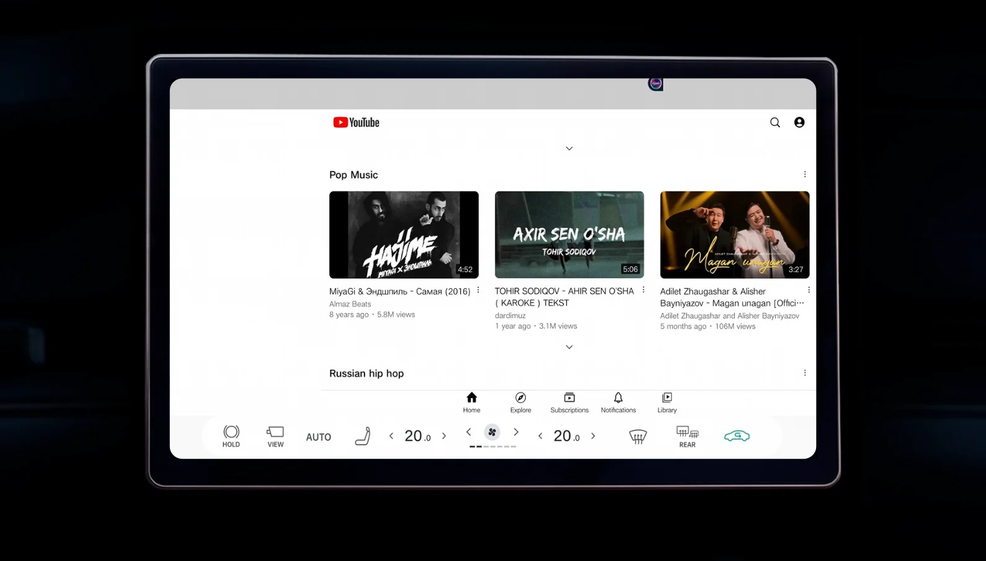This screenshot has height=561, width=986.
Task: Switch to the Explore tab
Action: click(x=520, y=402)
